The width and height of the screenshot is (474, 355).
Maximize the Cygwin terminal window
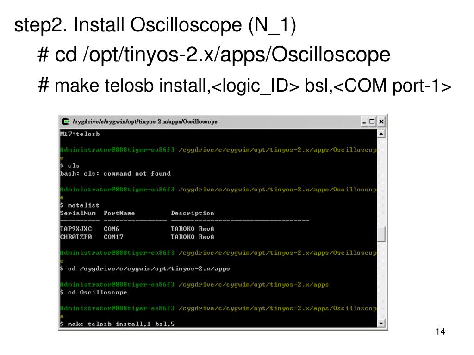click(x=372, y=122)
